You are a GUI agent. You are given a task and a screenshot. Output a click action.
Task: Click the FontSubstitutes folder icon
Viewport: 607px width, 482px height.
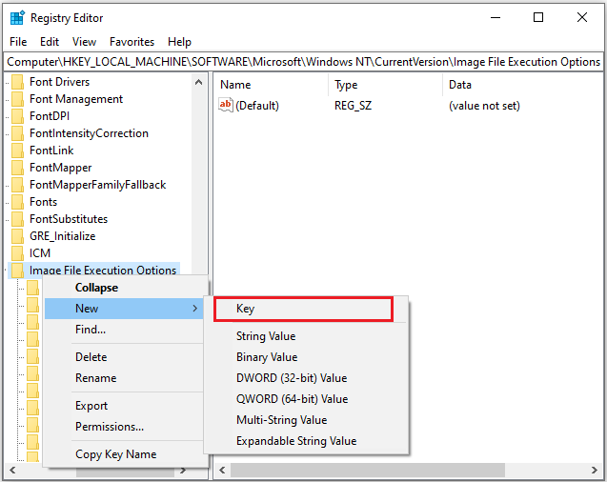(x=17, y=219)
